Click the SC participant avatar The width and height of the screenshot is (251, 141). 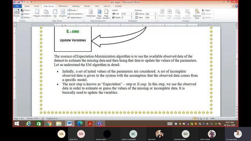point(133,134)
